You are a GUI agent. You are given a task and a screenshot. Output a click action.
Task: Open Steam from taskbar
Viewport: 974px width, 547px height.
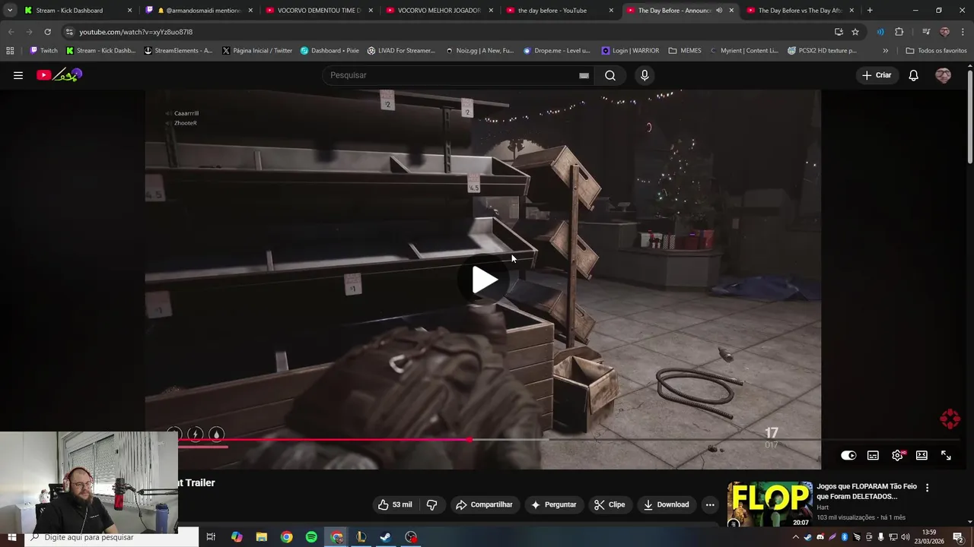pos(386,537)
